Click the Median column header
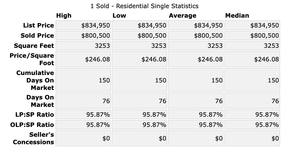This screenshot has width=297, height=152. tap(237, 16)
